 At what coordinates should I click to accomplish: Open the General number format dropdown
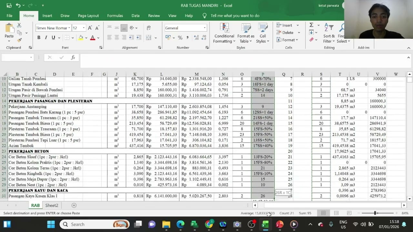pos(204,28)
